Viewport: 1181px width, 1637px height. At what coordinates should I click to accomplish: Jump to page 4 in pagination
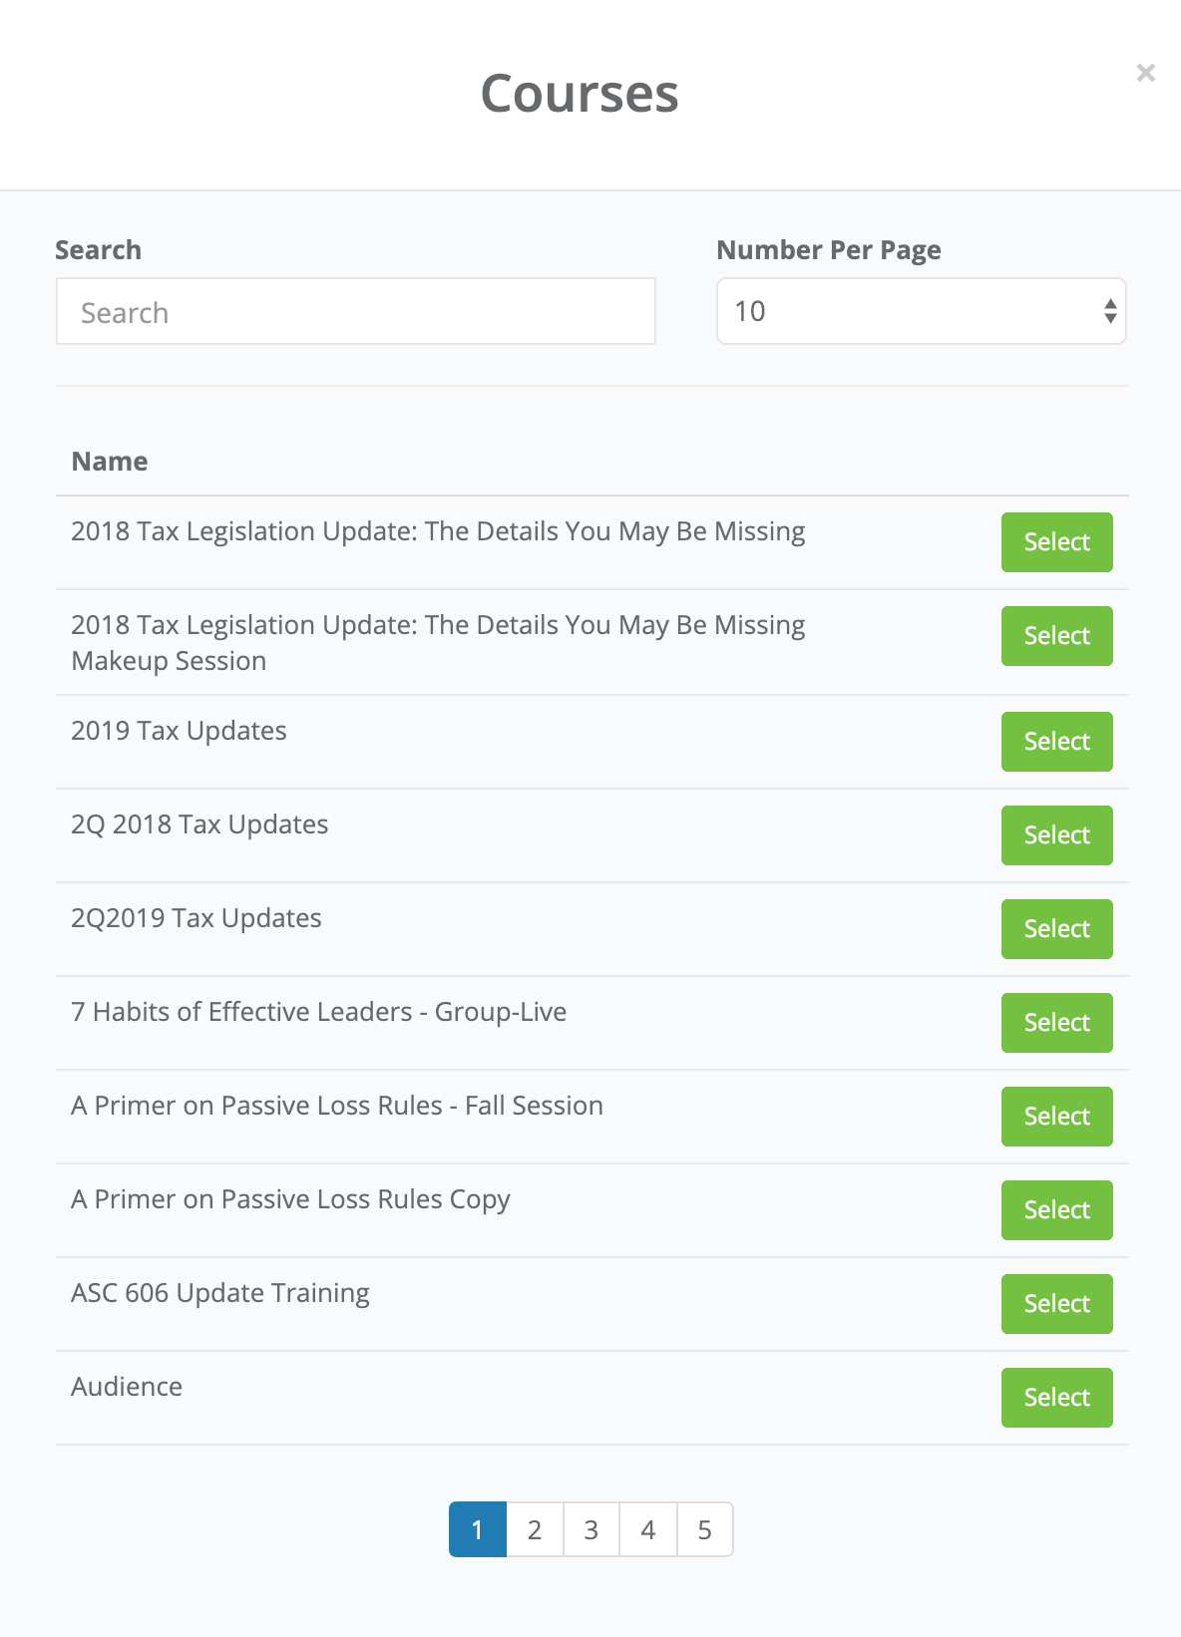[648, 1529]
